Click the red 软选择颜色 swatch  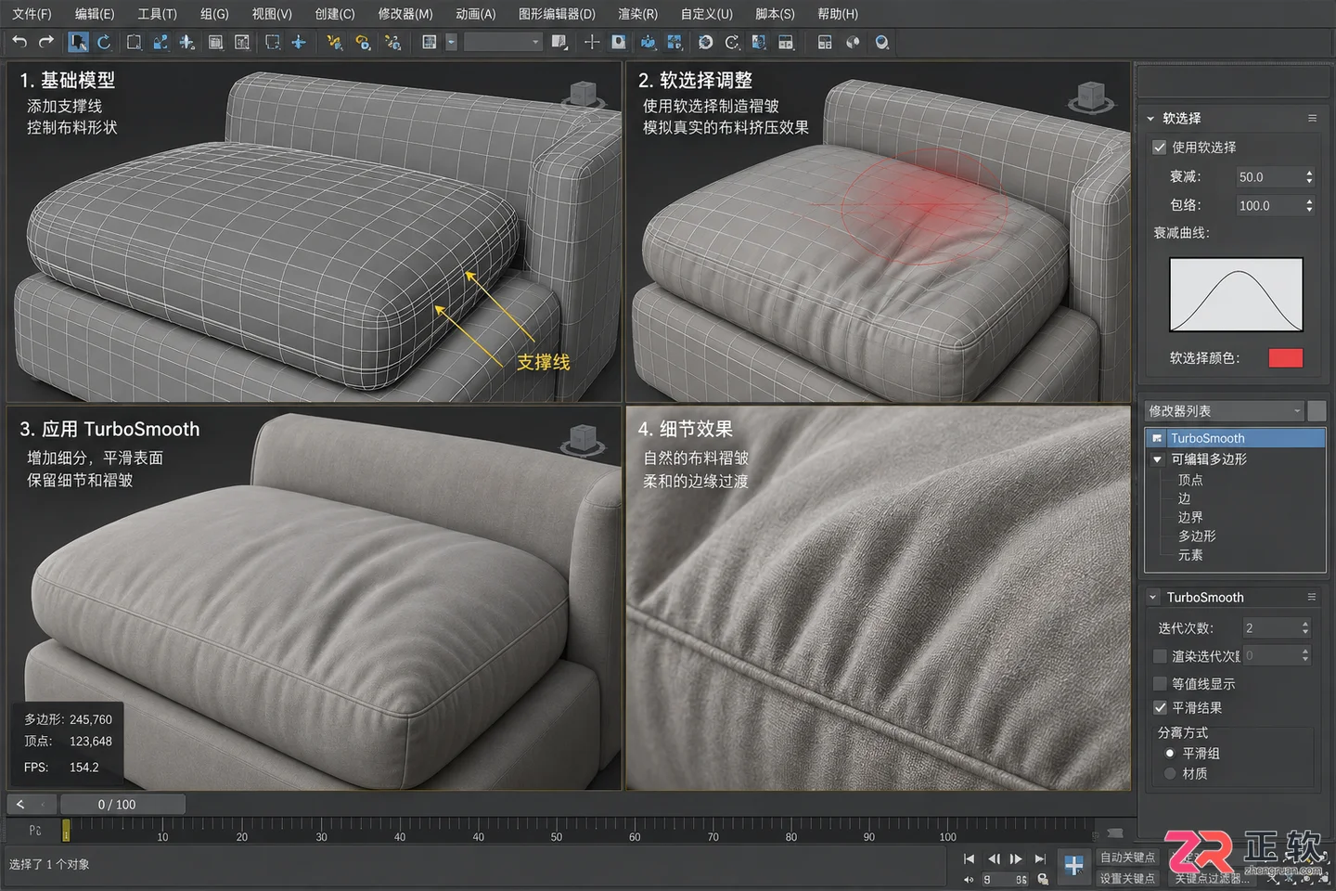1285,358
